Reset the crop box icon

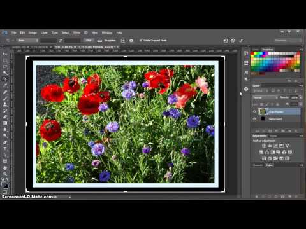226,40
